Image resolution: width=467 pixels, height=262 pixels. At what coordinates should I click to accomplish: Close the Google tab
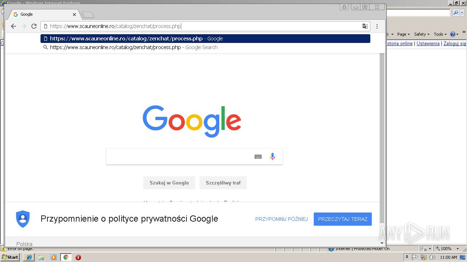pyautogui.click(x=74, y=15)
